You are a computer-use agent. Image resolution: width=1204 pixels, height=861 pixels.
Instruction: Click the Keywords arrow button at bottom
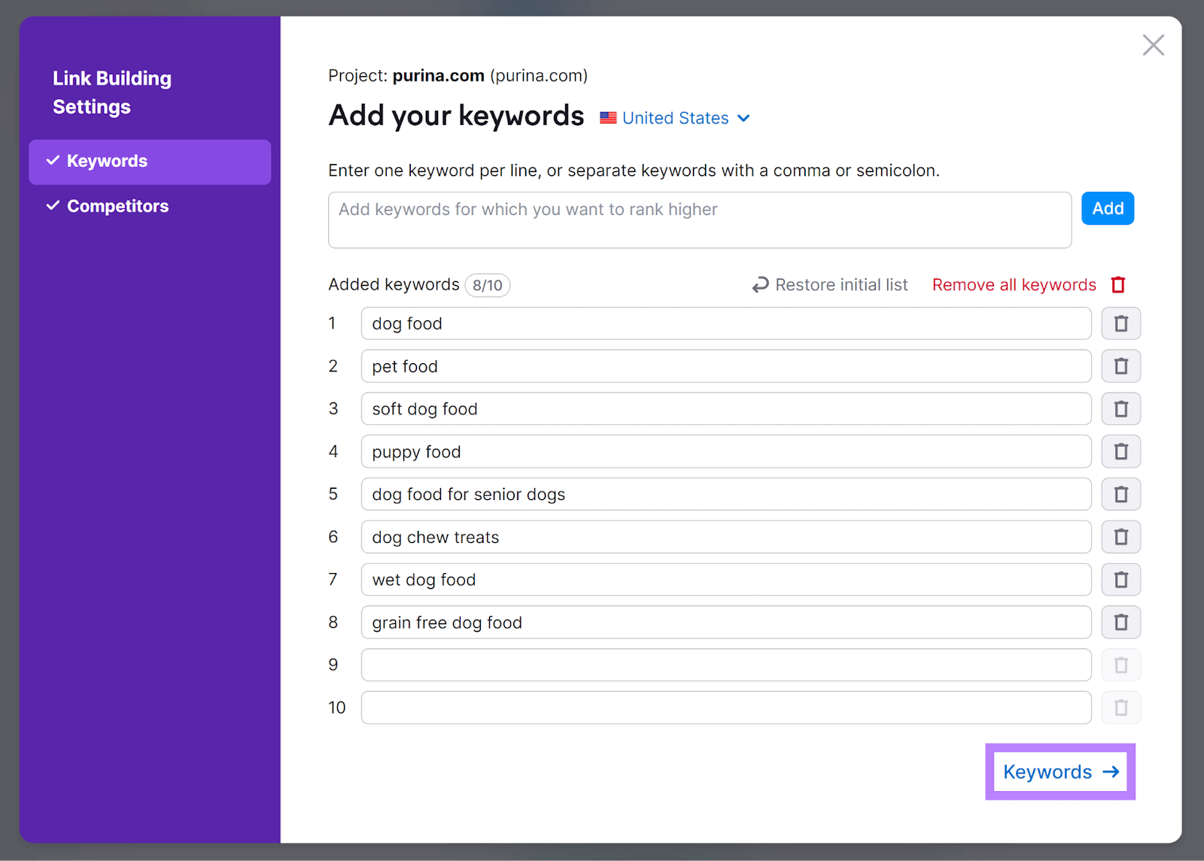tap(1060, 771)
